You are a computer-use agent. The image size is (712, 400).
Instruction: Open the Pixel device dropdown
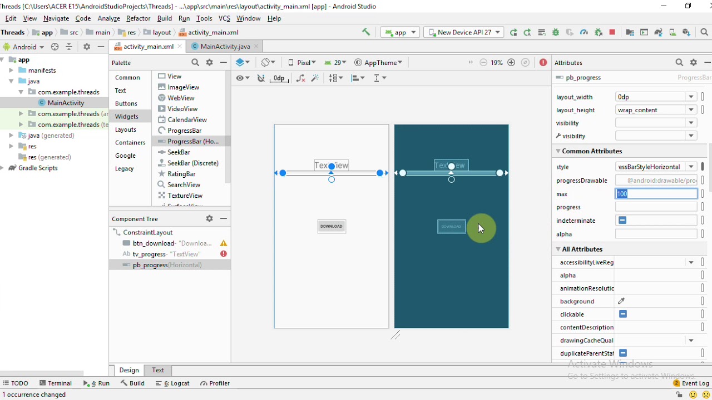click(301, 63)
